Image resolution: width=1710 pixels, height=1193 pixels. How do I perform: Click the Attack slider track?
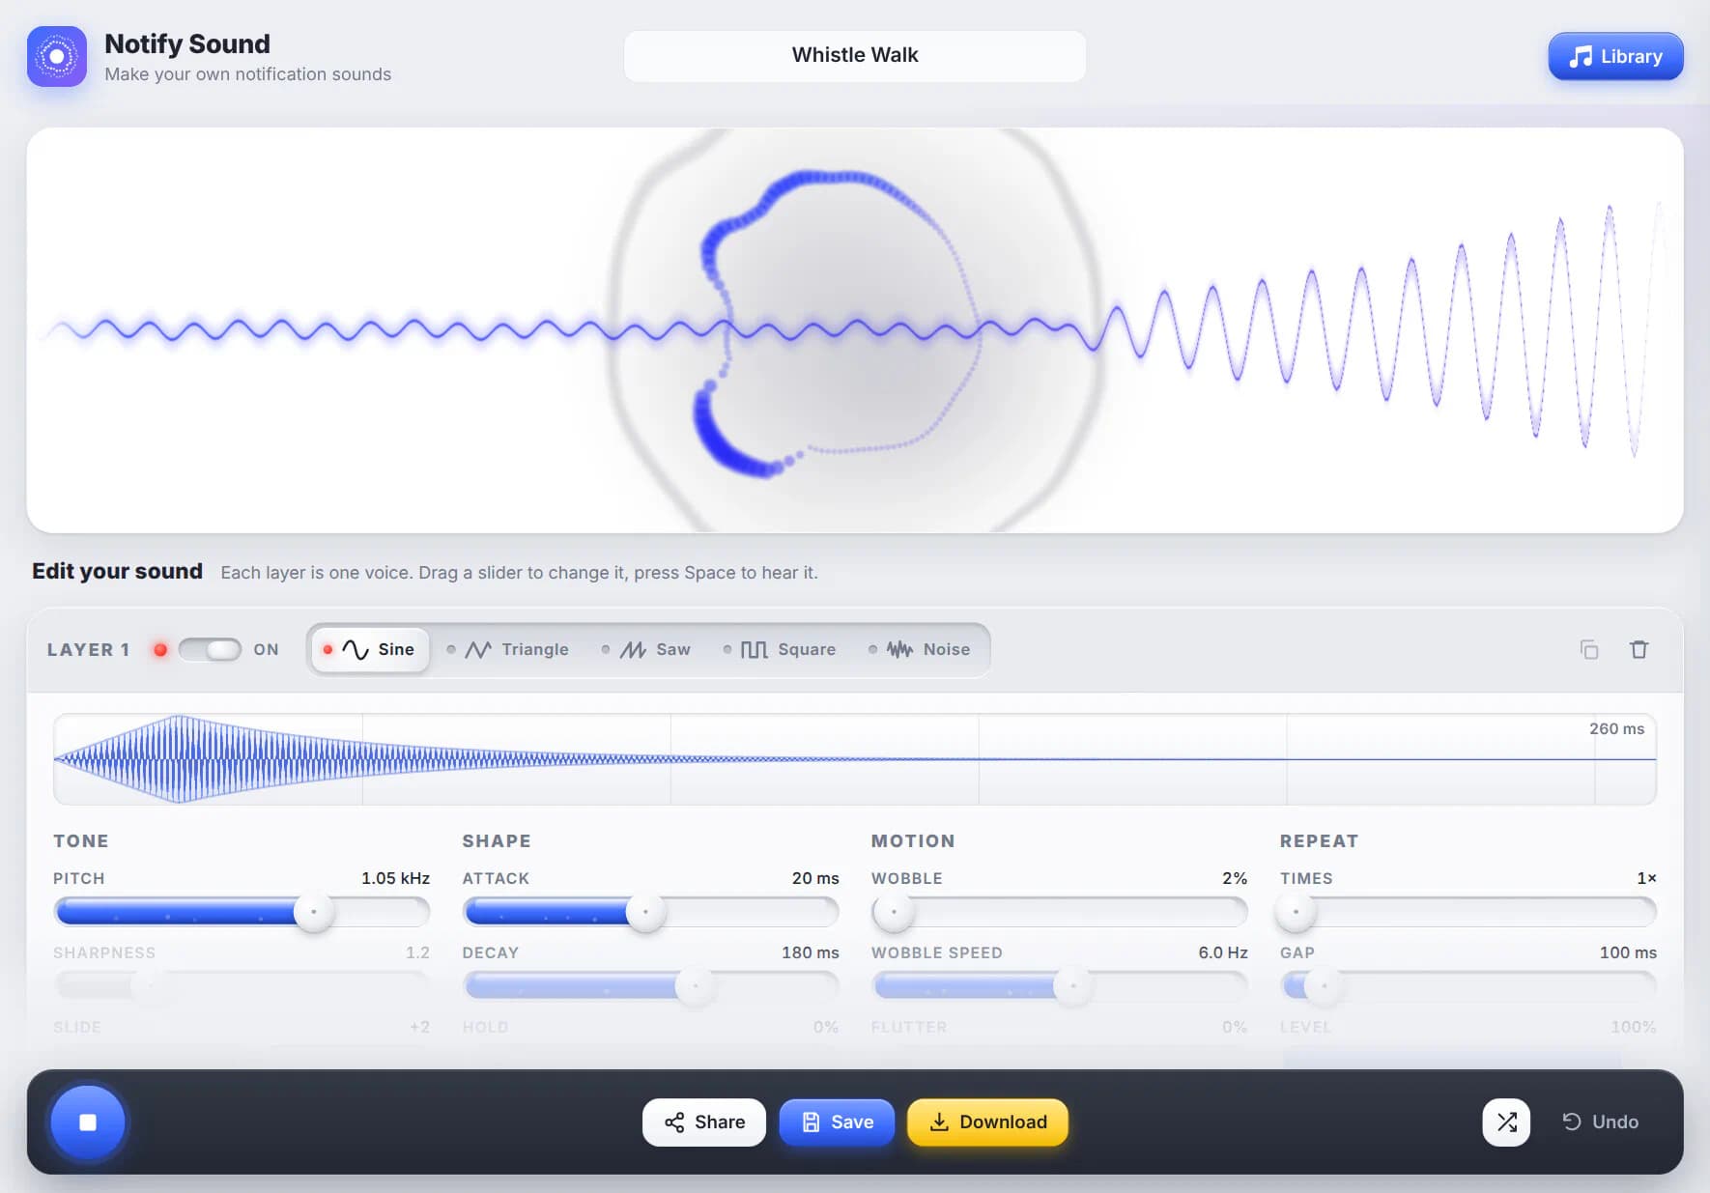pos(650,911)
